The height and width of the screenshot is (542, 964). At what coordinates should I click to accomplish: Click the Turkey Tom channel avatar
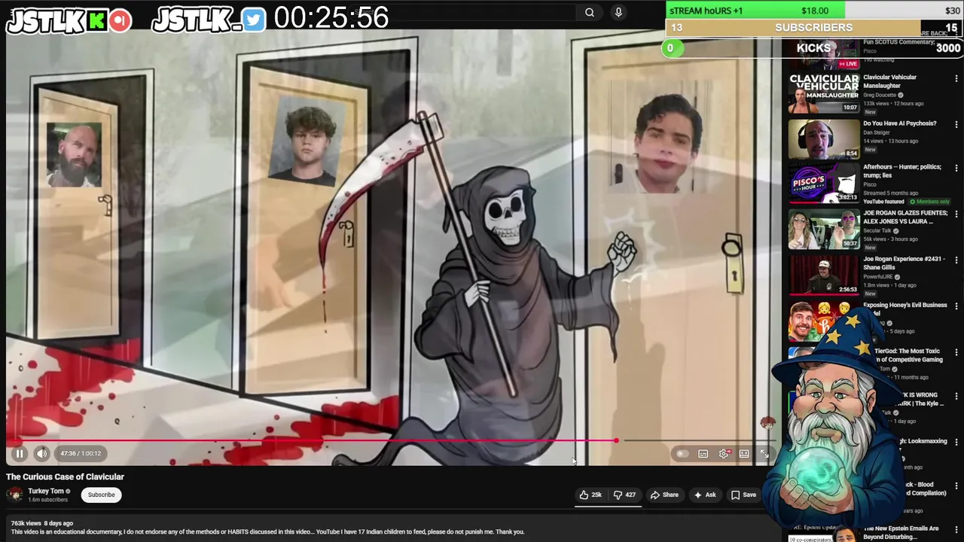coord(14,495)
